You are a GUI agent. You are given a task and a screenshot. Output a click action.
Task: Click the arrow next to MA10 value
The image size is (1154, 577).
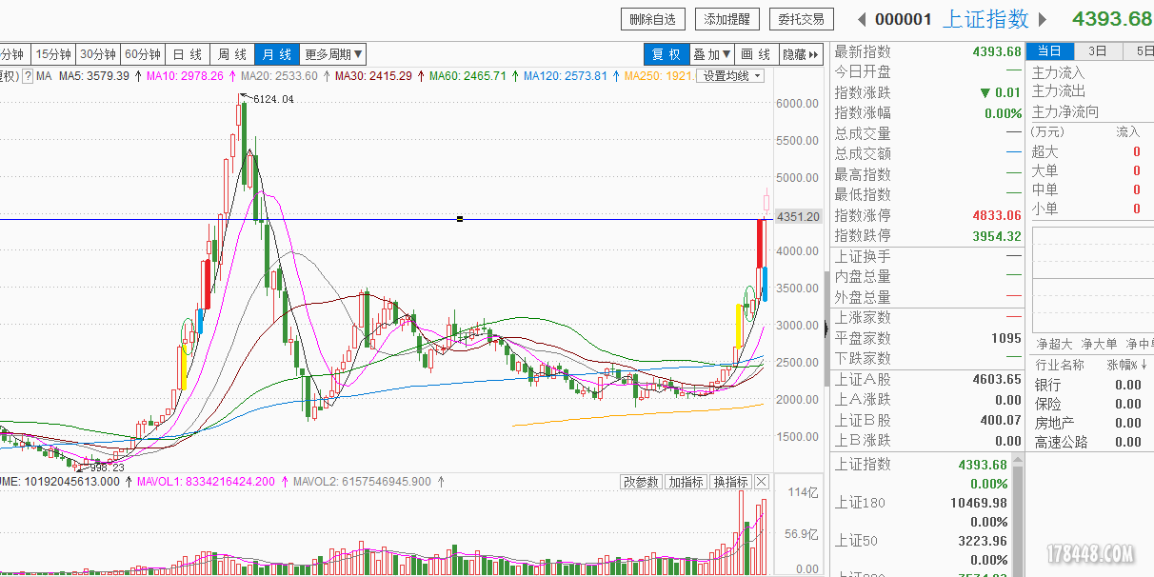(232, 76)
